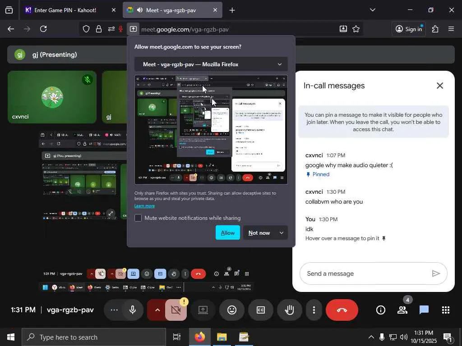Open the window selection dropdown in share prompt
This screenshot has width=462, height=346.
211,64
